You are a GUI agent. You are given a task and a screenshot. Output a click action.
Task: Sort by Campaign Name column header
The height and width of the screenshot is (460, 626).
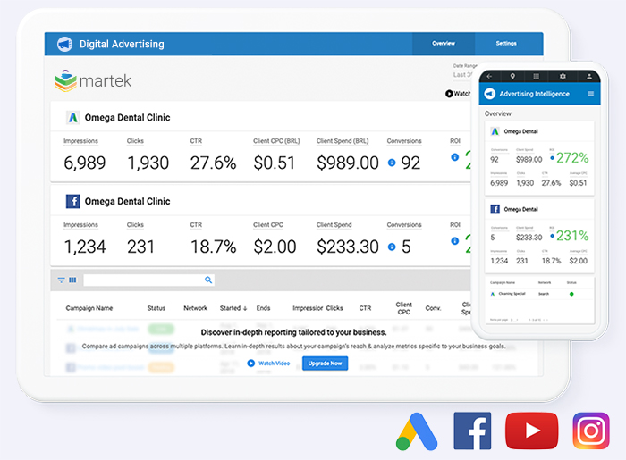click(89, 308)
